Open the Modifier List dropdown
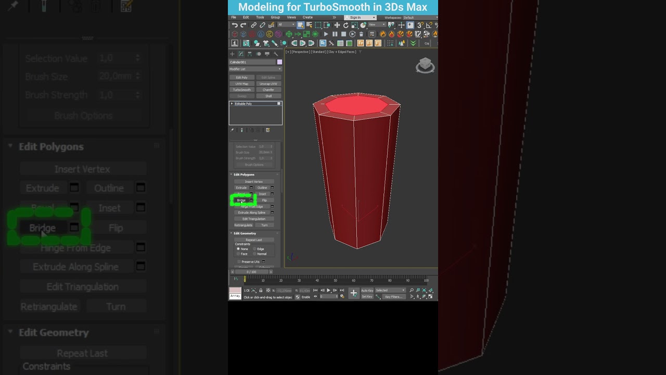The image size is (666, 375). [255, 69]
